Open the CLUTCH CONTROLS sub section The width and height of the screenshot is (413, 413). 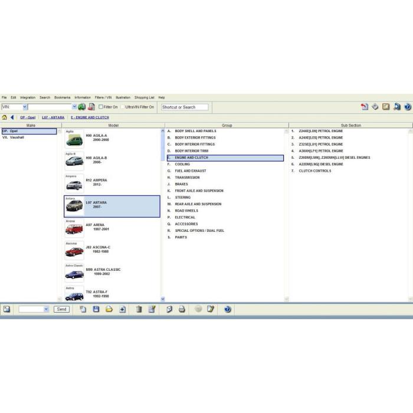(x=315, y=171)
